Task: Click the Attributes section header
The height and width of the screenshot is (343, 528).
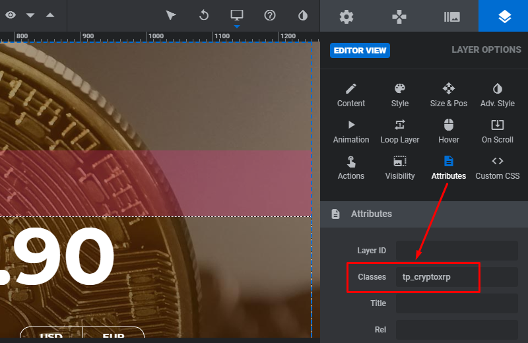Action: point(424,214)
